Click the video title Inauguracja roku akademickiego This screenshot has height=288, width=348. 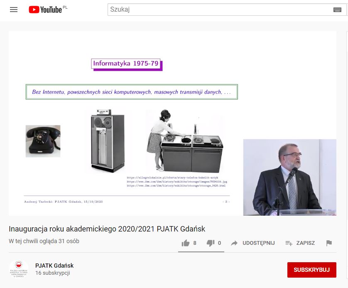coord(107,229)
